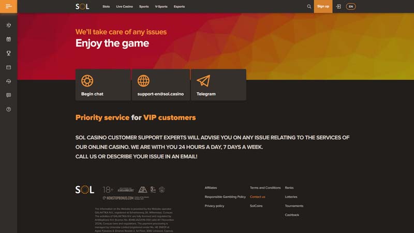This screenshot has width=414, height=233.
Task: Open the Privacy policy footer link
Action: pyautogui.click(x=214, y=206)
